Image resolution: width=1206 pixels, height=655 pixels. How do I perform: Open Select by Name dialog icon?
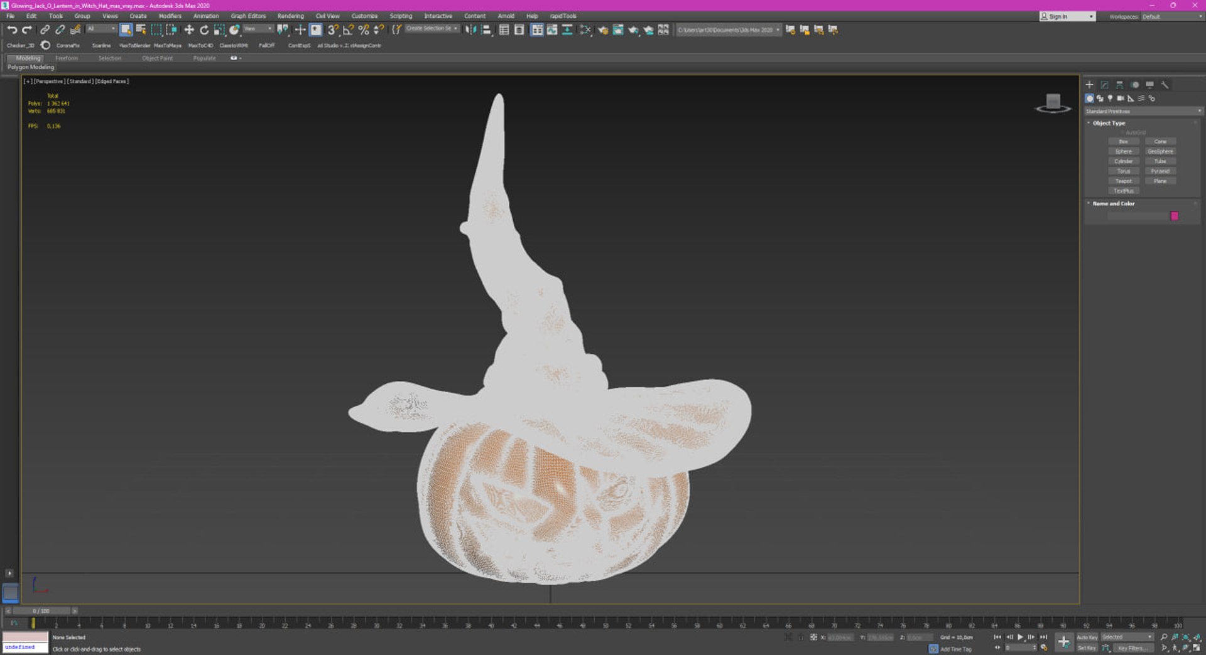coord(141,29)
